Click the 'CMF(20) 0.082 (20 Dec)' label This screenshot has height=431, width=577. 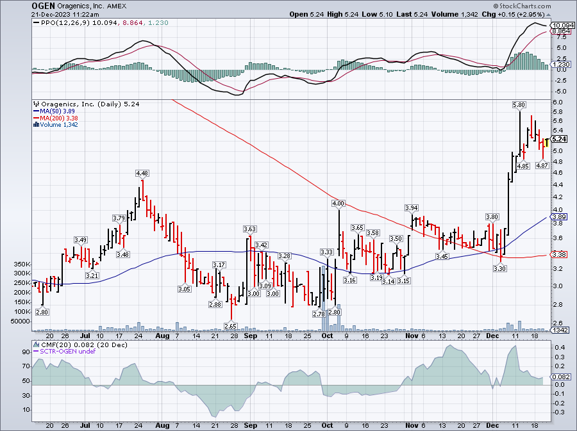click(x=84, y=345)
